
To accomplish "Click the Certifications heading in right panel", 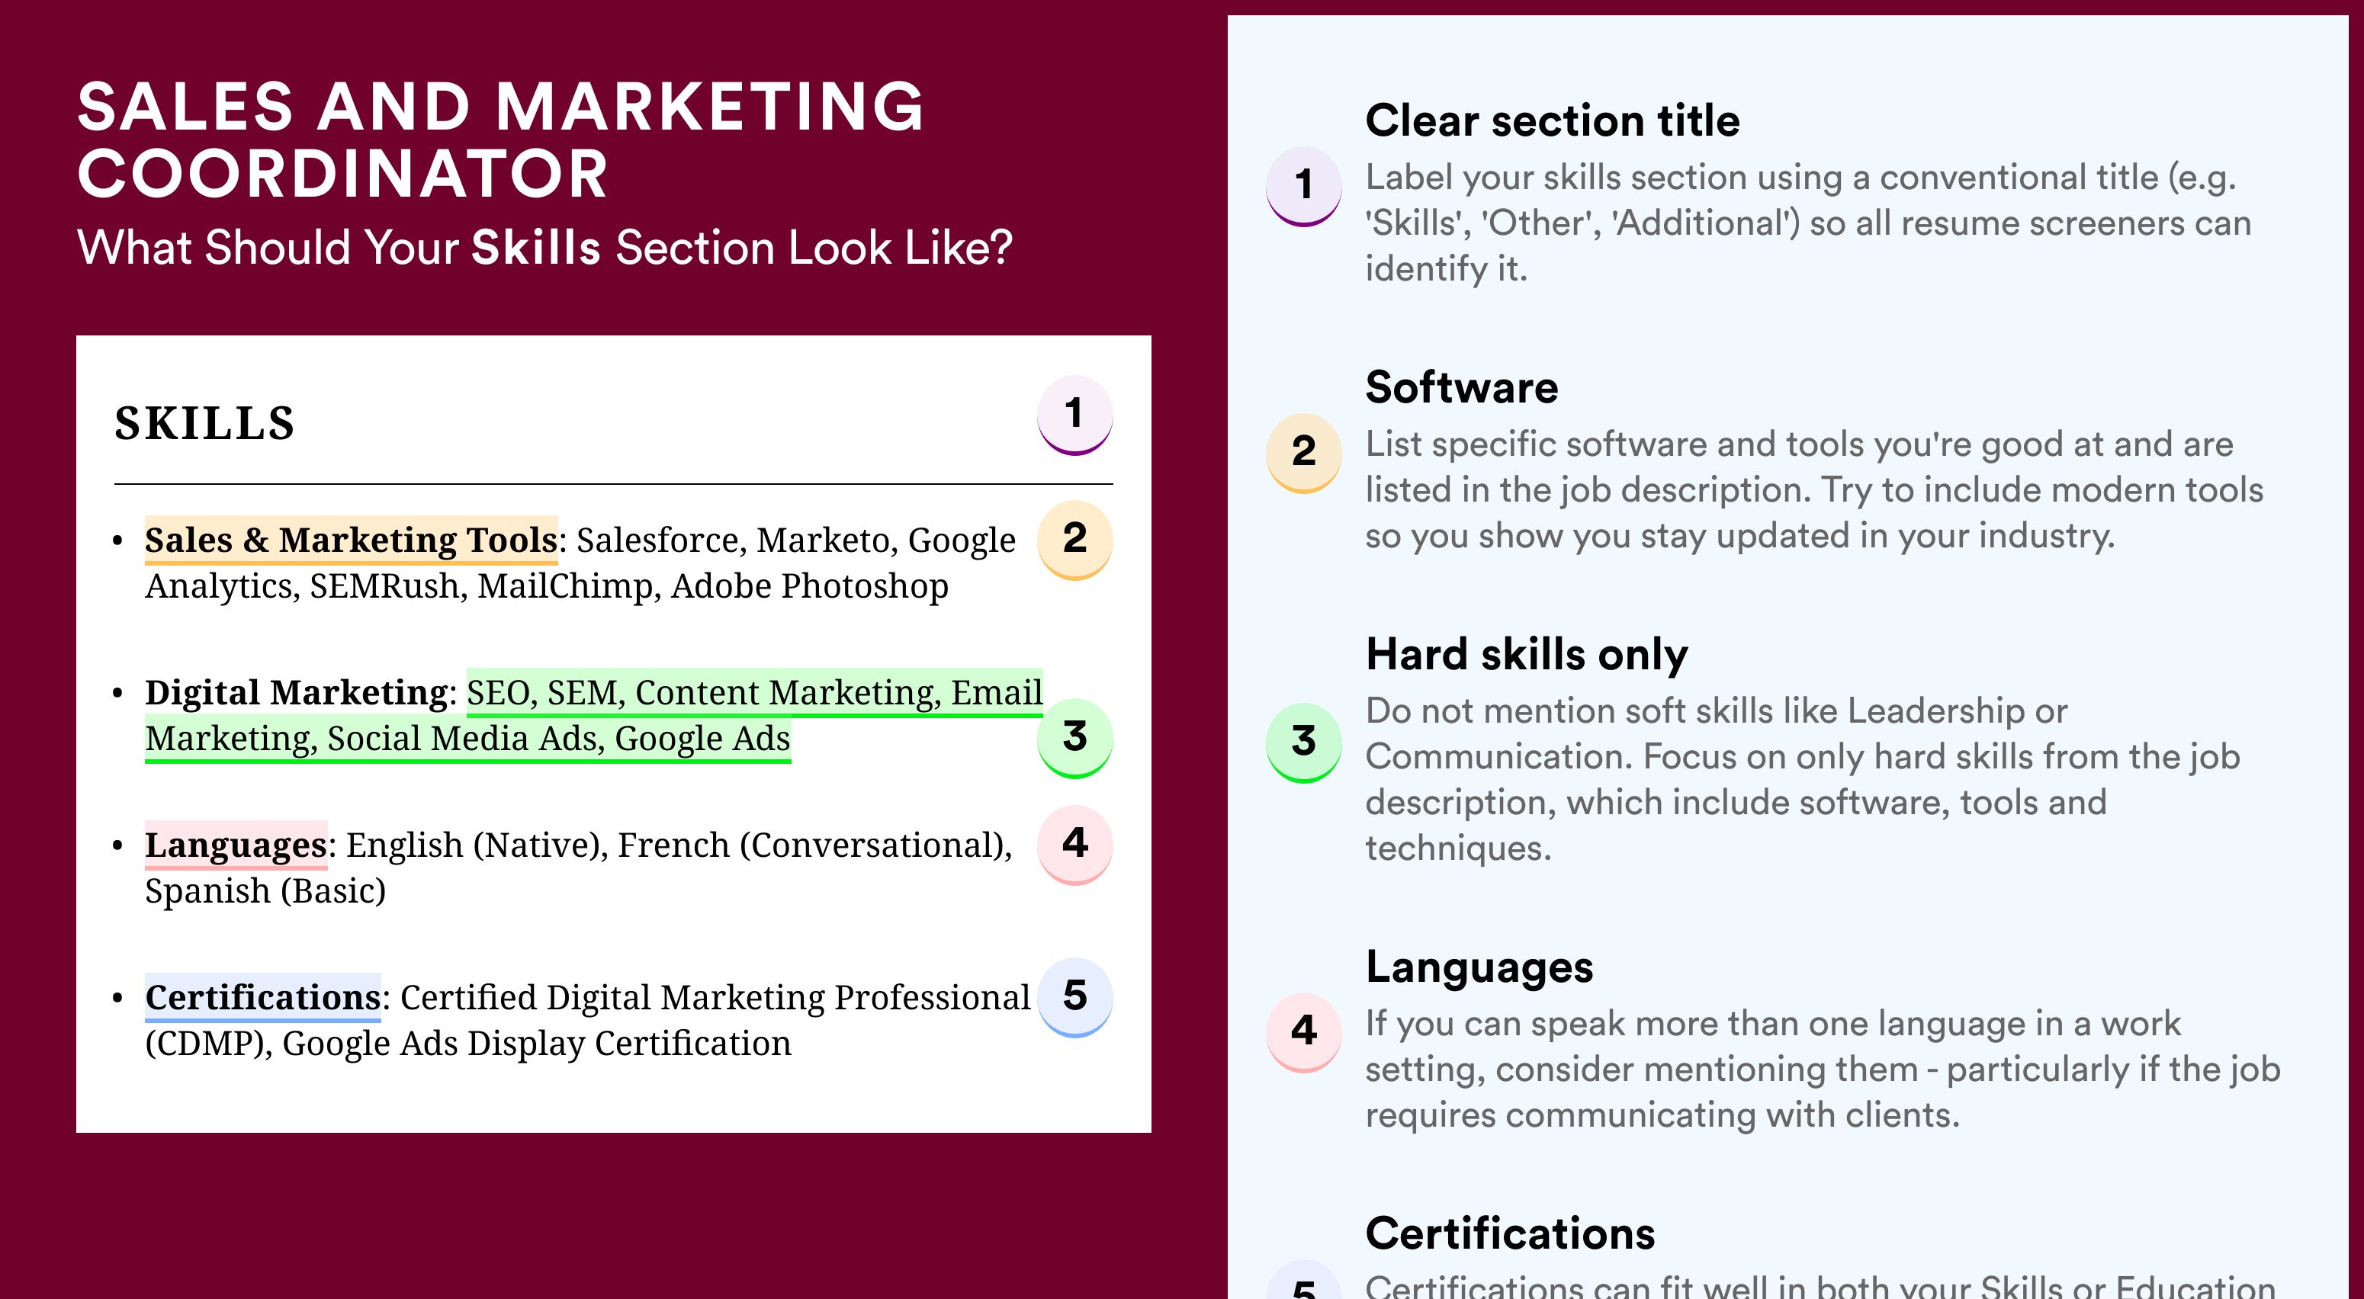I will pyautogui.click(x=1510, y=1233).
